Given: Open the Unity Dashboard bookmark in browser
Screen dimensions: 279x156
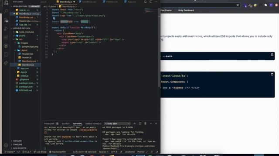Looking at the screenshot, I should (186, 10).
